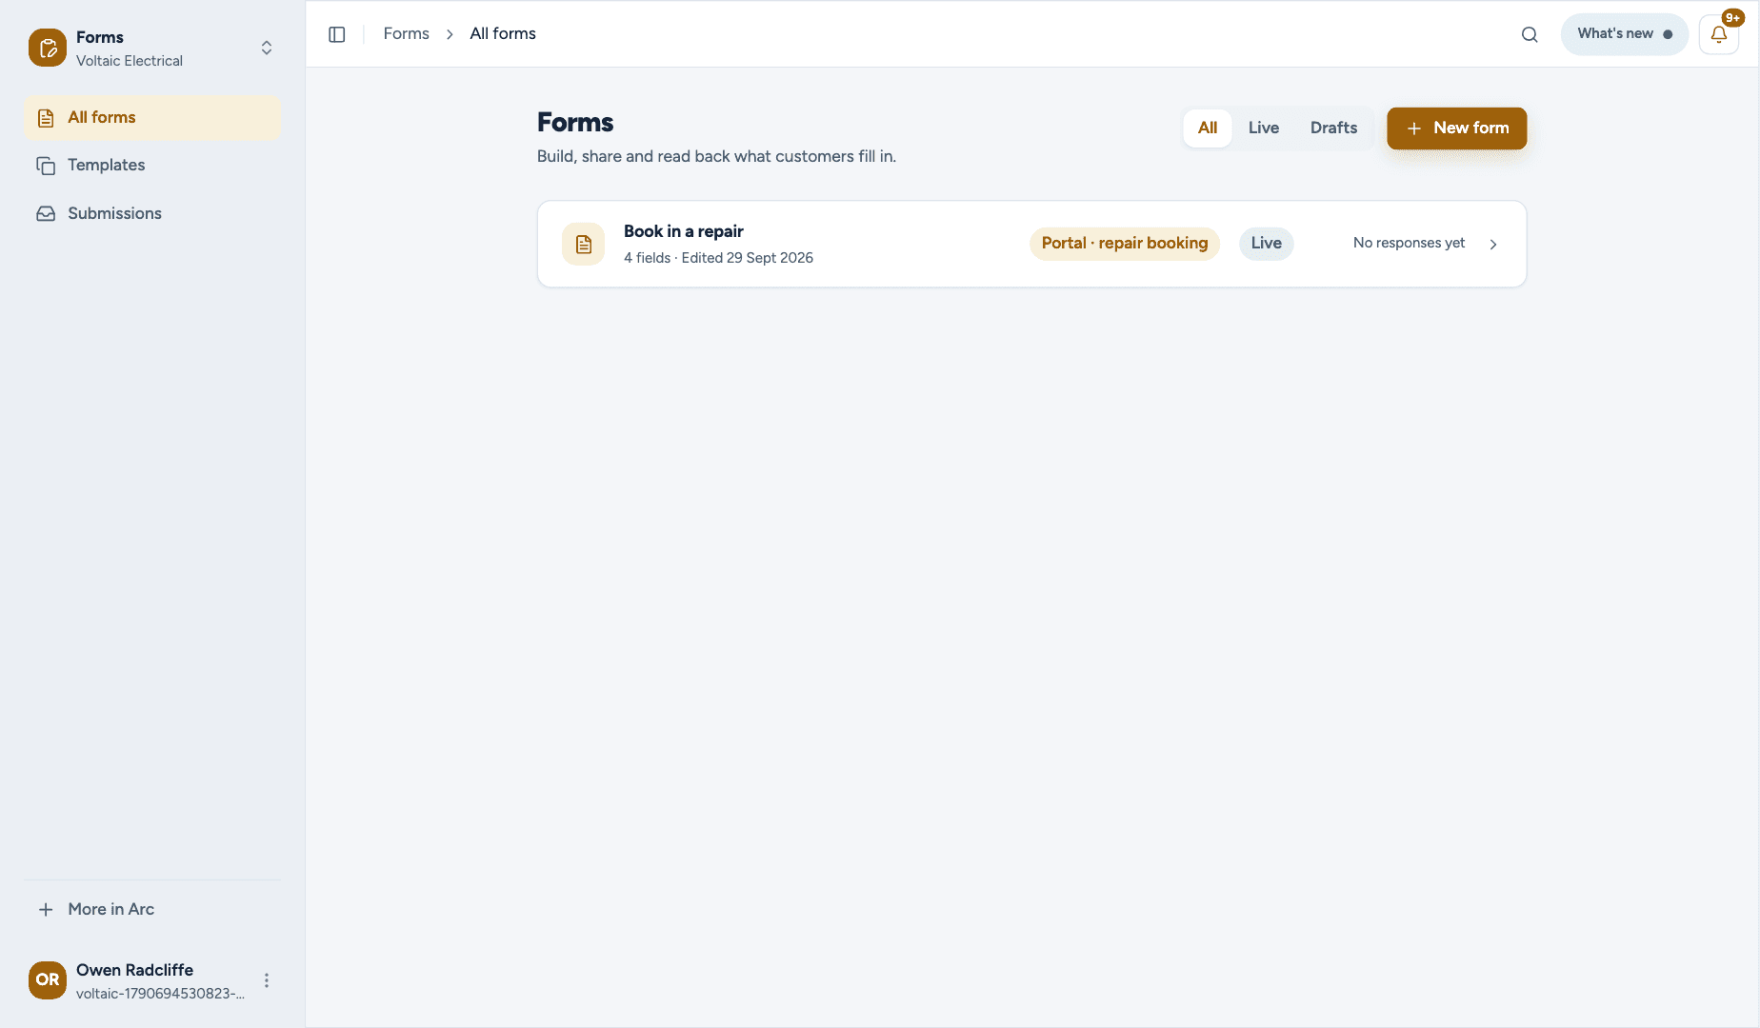Click Voltaic Electrical workspace name

tap(130, 61)
